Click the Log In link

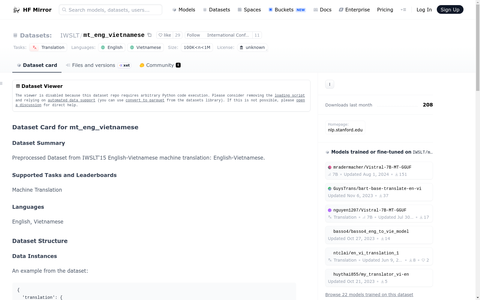tap(424, 10)
